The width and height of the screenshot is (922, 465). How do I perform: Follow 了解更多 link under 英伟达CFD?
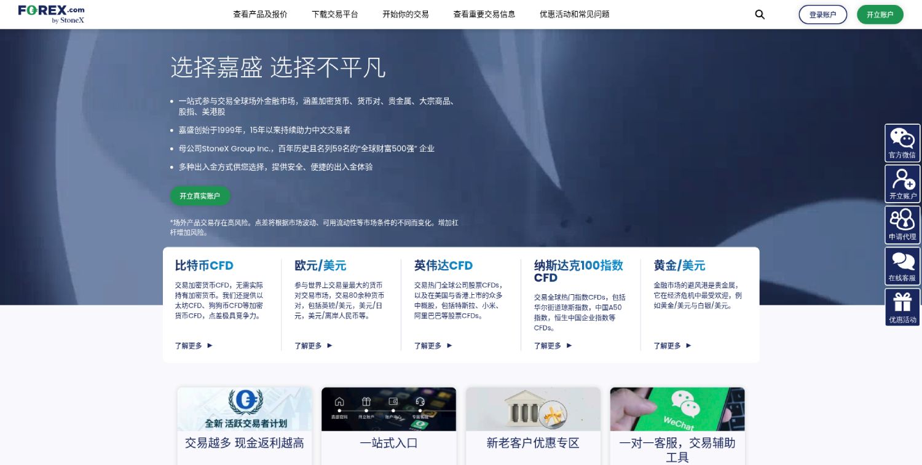click(x=428, y=346)
